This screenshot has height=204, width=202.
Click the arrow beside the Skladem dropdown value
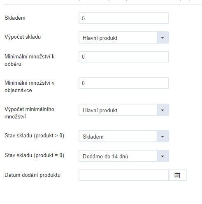click(x=163, y=136)
